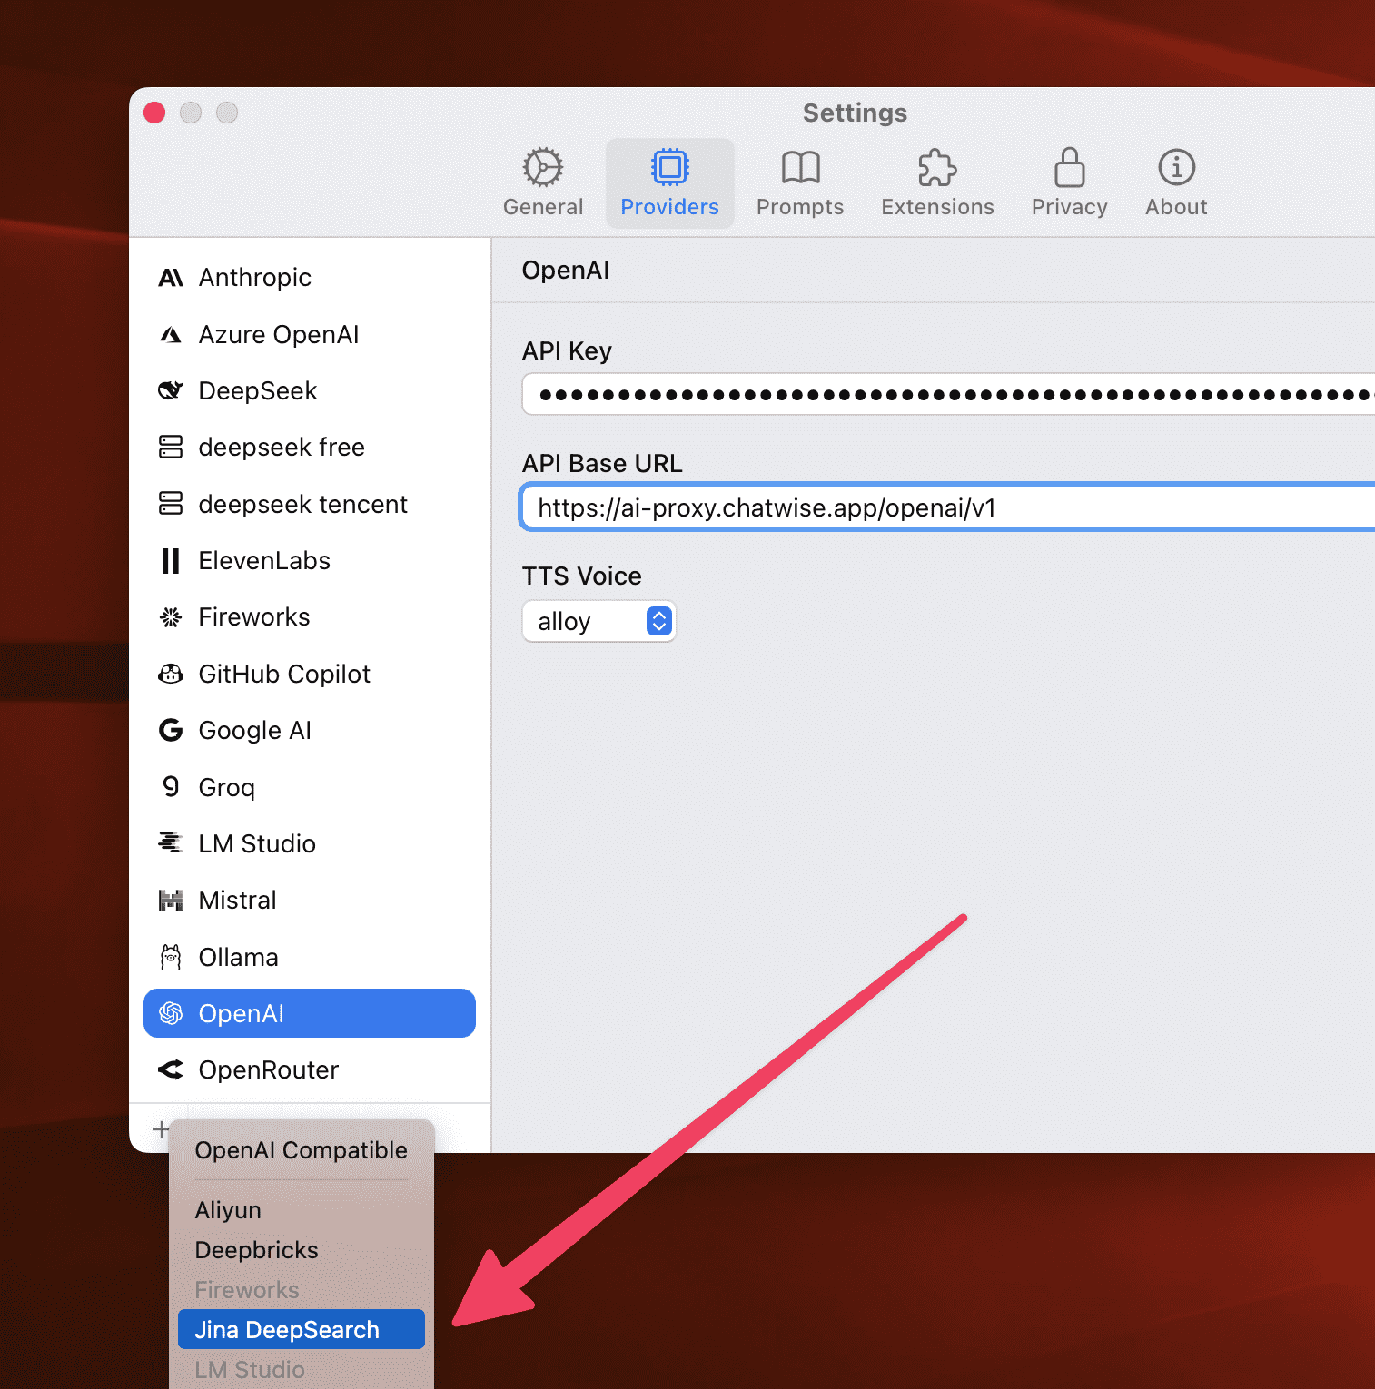Screen dimensions: 1375x1389
Task: Choose OpenAI Compatible from the popup menu
Action: (x=302, y=1150)
